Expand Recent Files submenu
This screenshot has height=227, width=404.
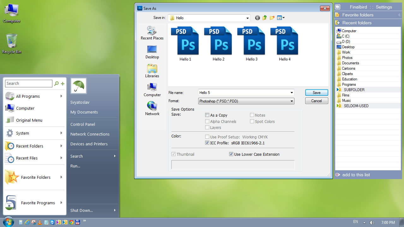tap(34, 158)
